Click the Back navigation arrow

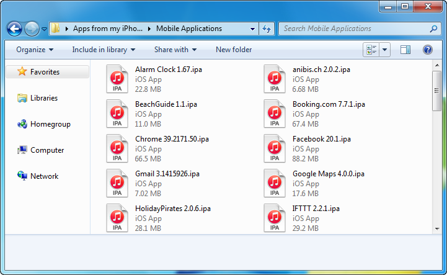pos(14,29)
